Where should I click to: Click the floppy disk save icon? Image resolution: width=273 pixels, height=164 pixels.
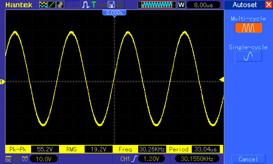pyautogui.click(x=111, y=5)
